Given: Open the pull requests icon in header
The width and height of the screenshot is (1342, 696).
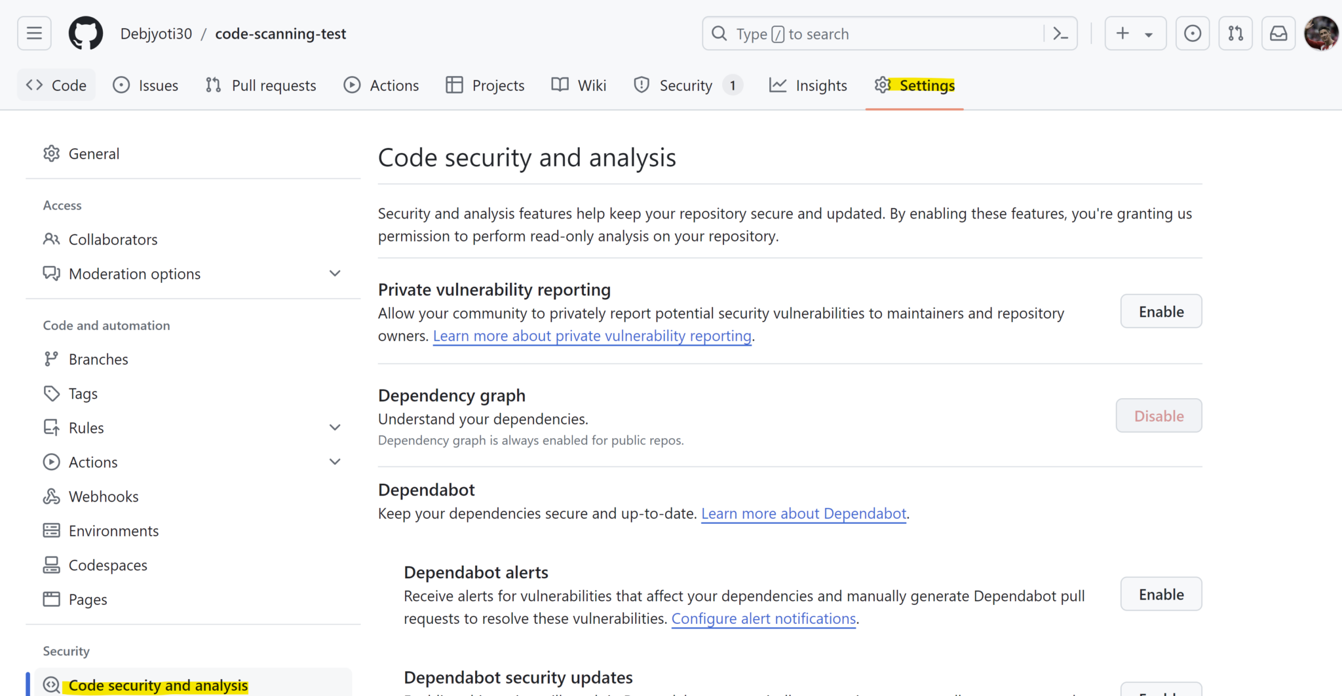Looking at the screenshot, I should click(x=1235, y=33).
